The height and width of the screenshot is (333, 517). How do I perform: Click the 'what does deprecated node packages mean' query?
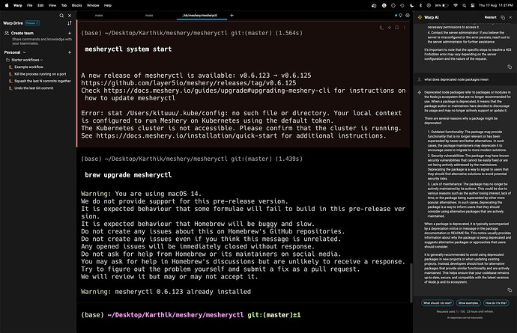456,80
